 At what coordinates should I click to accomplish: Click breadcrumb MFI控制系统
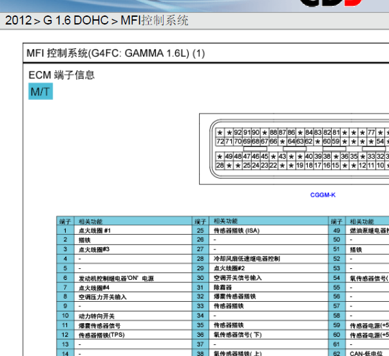(155, 21)
